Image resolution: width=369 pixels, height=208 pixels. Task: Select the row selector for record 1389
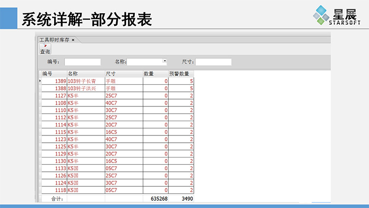[x=40, y=81]
